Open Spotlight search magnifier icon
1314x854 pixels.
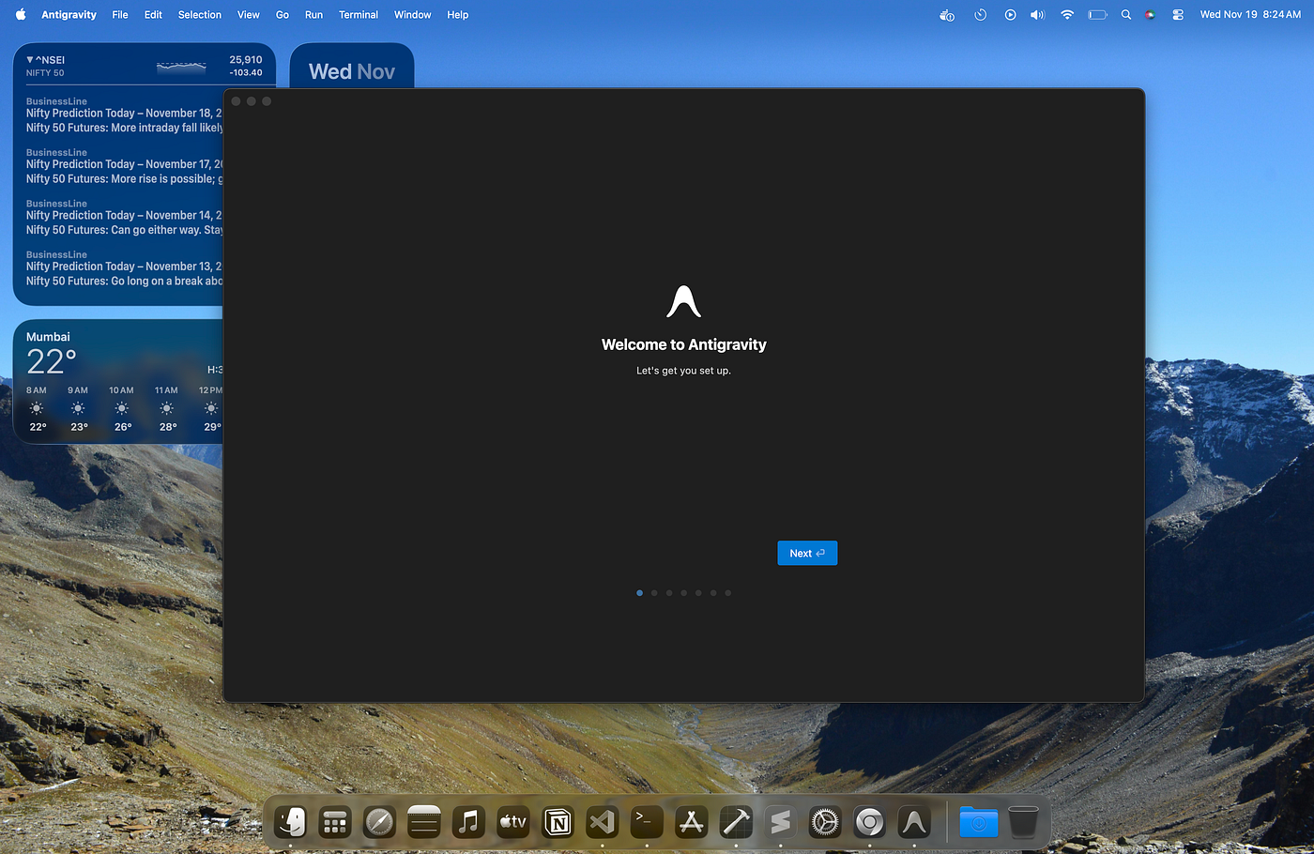[x=1126, y=15]
